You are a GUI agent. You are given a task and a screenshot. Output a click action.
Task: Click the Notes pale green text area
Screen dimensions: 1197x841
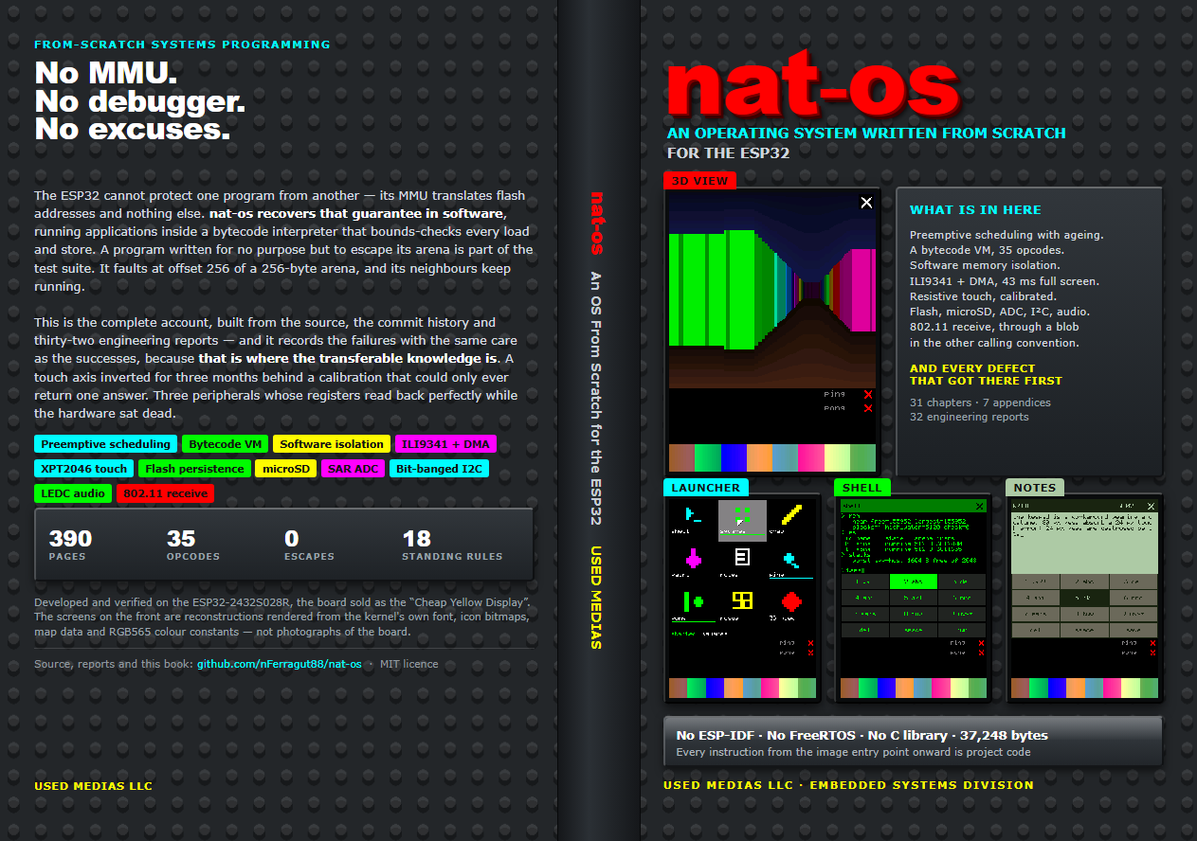click(1085, 544)
